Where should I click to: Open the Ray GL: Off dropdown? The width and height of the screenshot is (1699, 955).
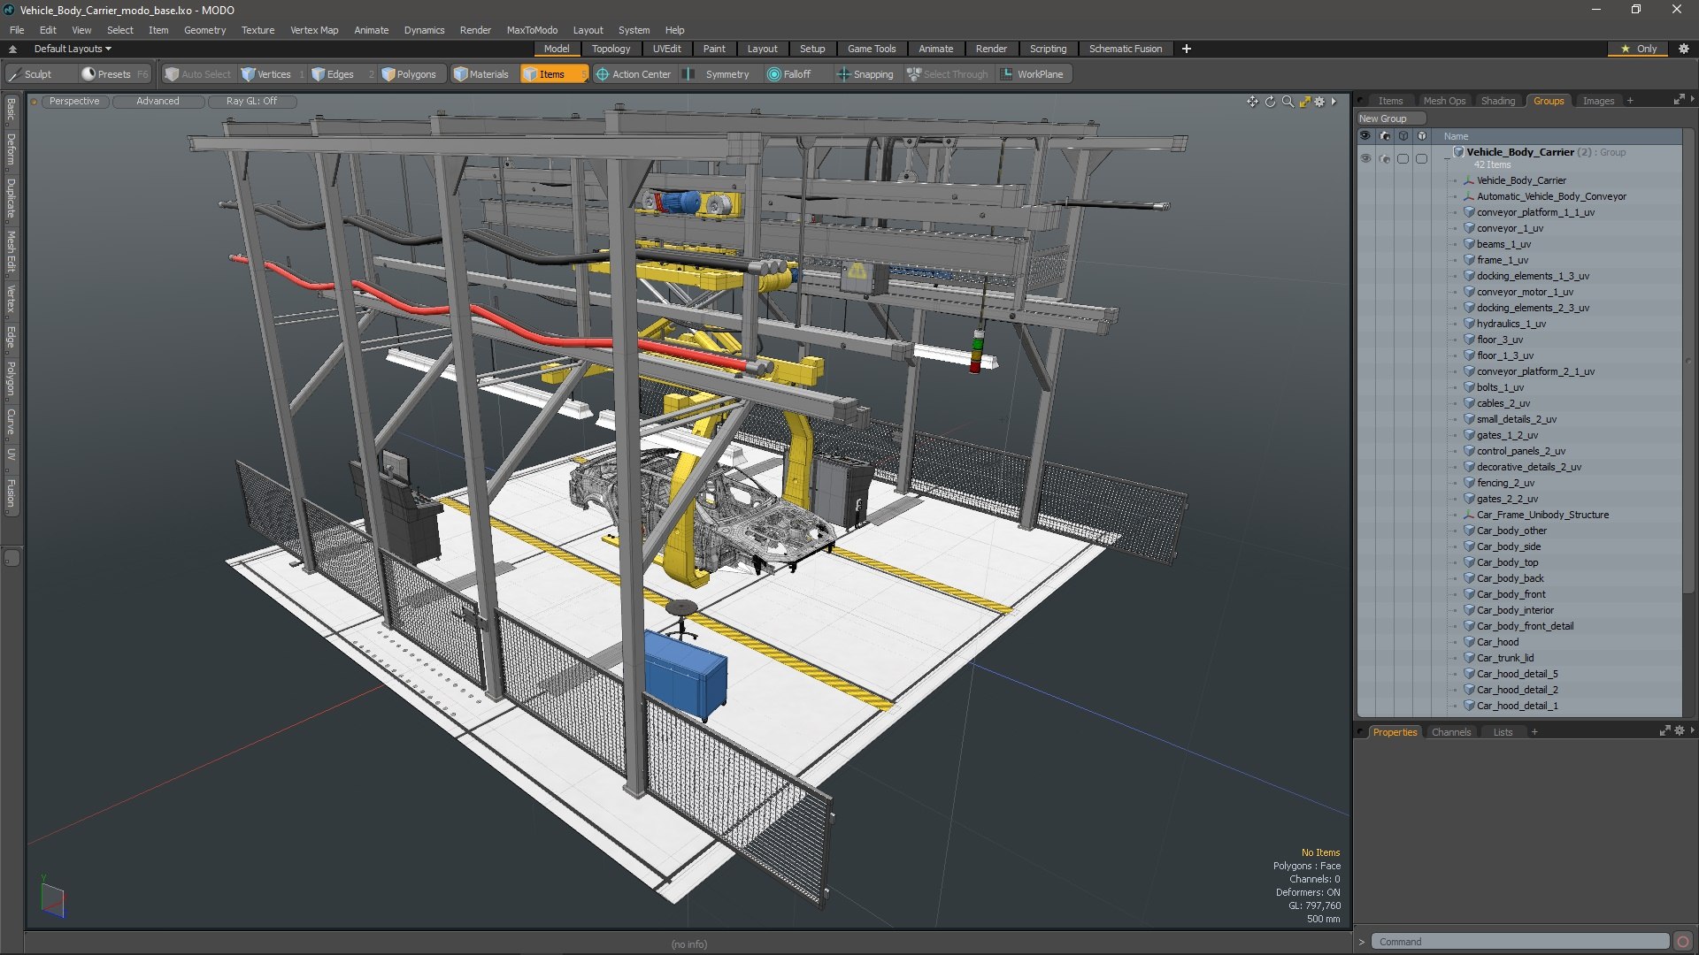251,101
